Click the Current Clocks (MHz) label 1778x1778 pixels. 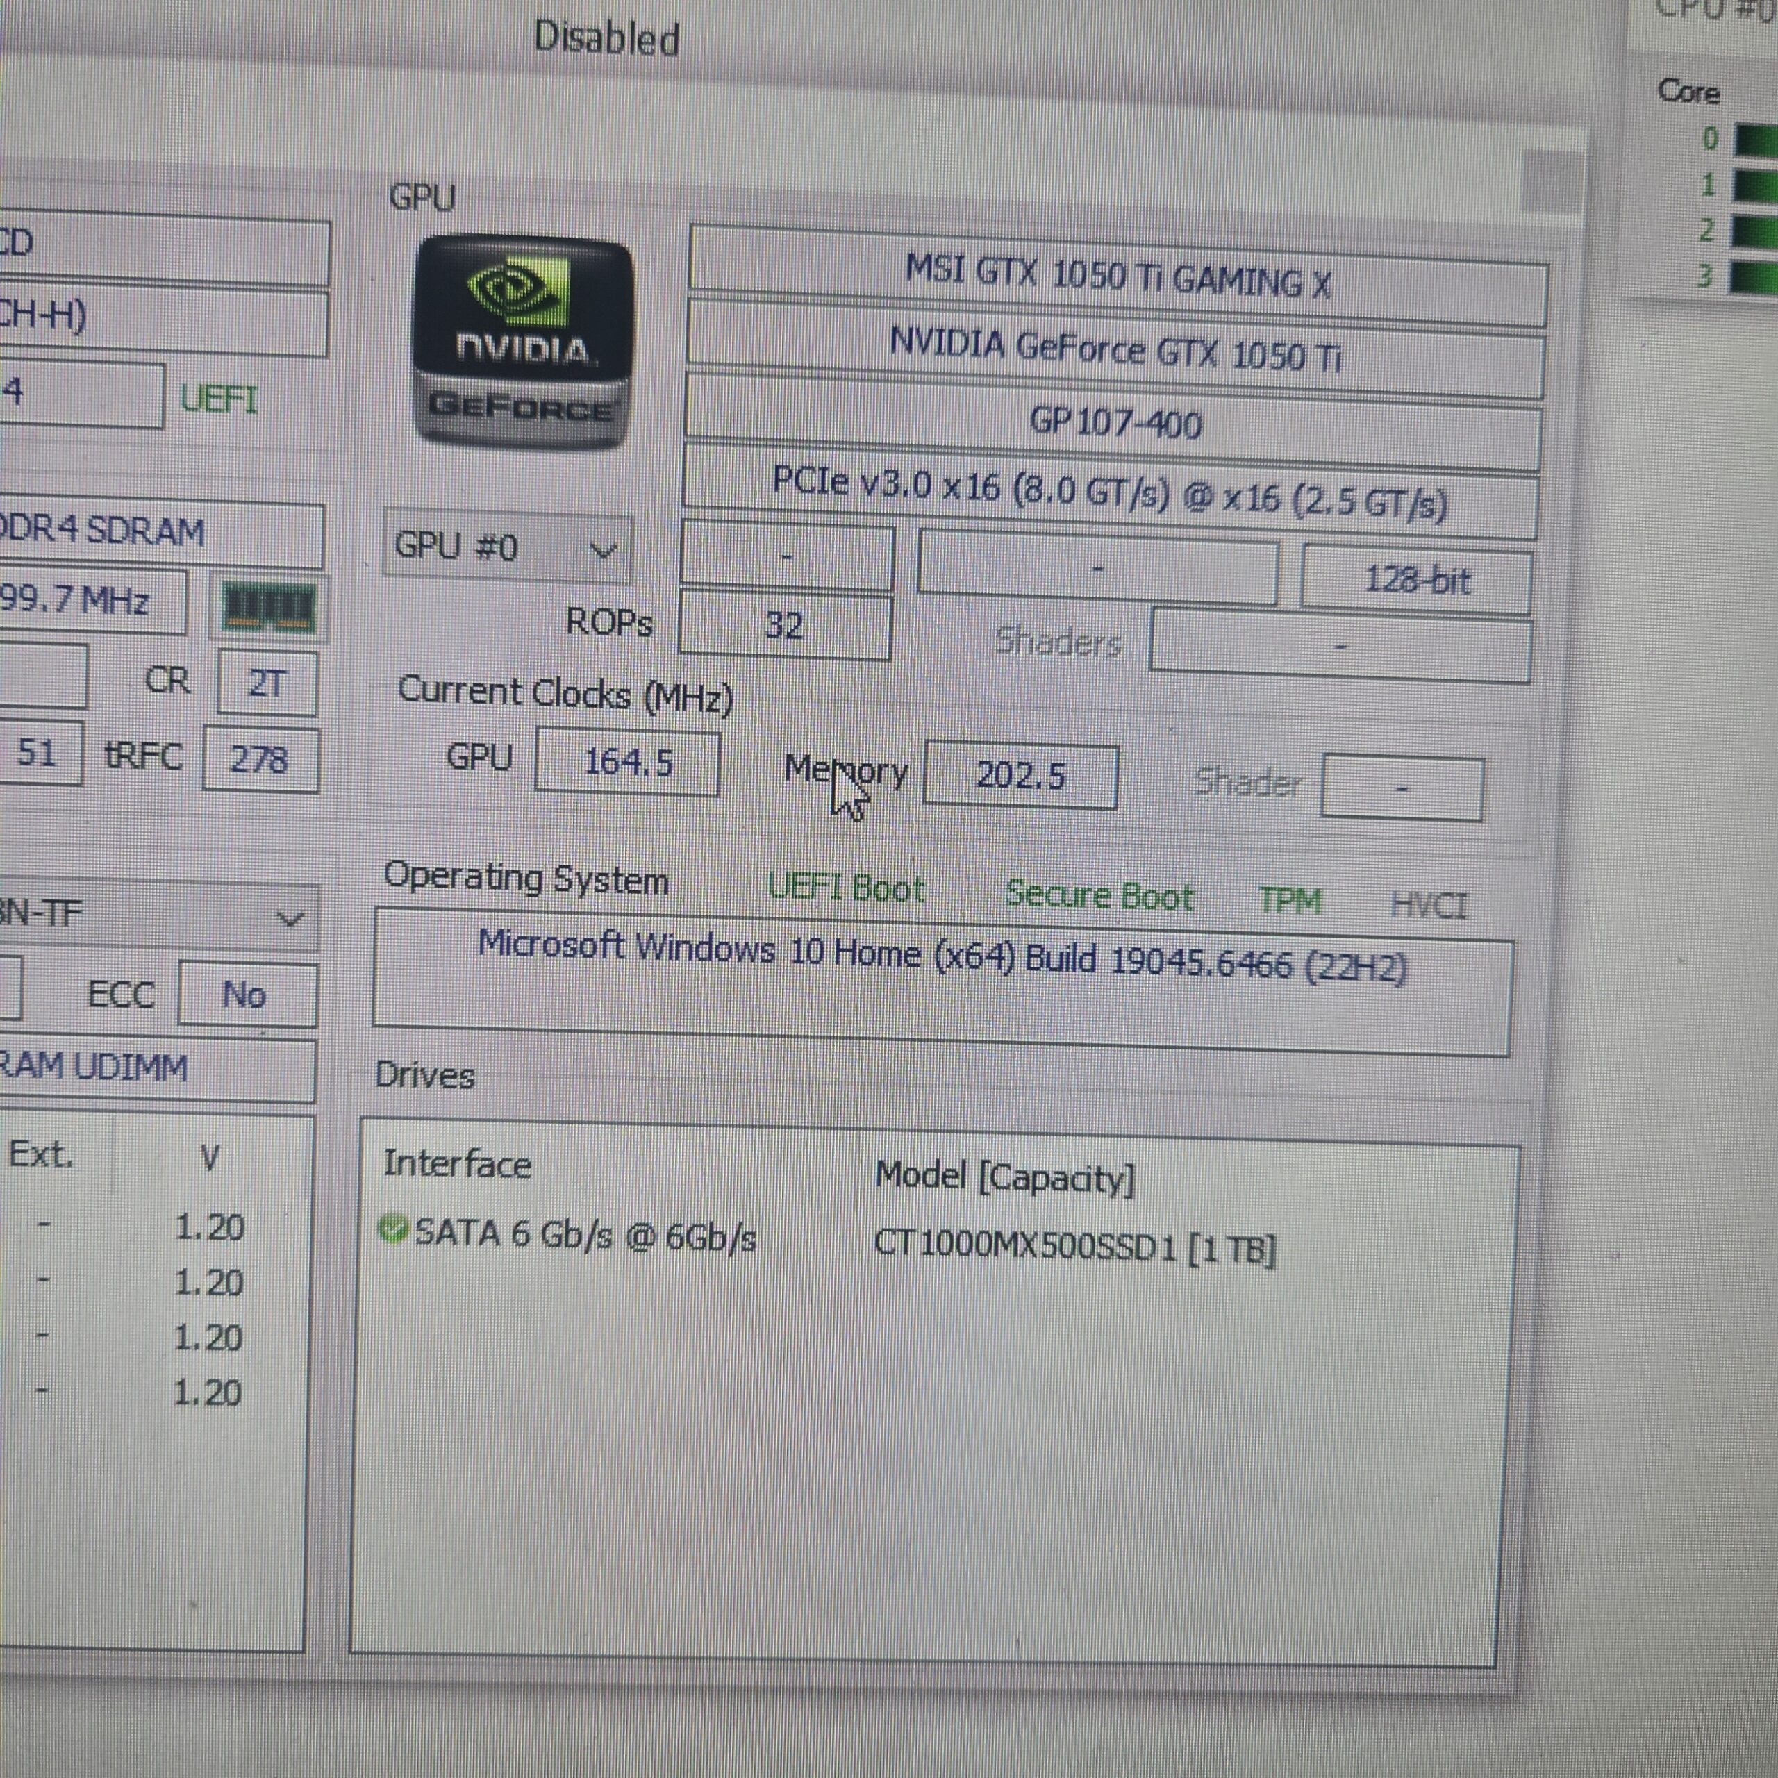(x=565, y=695)
